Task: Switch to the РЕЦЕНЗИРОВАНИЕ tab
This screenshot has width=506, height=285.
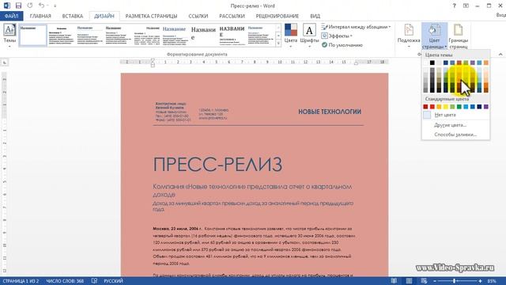Action: point(278,16)
